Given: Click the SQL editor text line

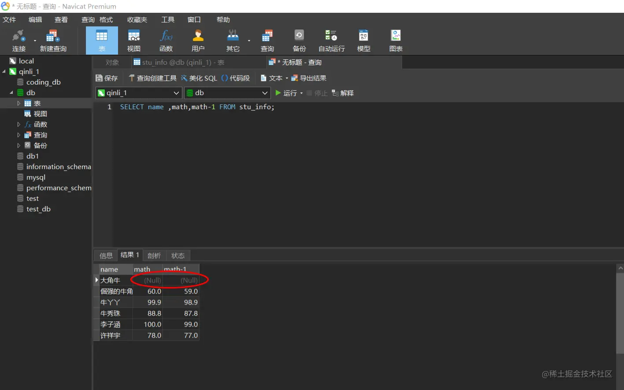Looking at the screenshot, I should (197, 107).
